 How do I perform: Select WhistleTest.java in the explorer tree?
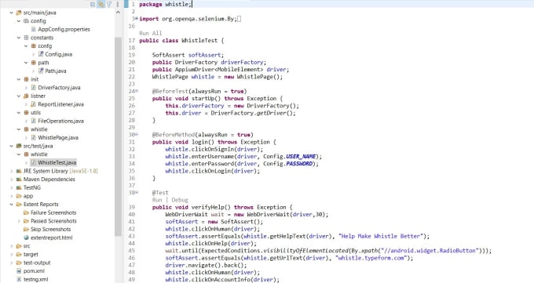[x=57, y=162]
